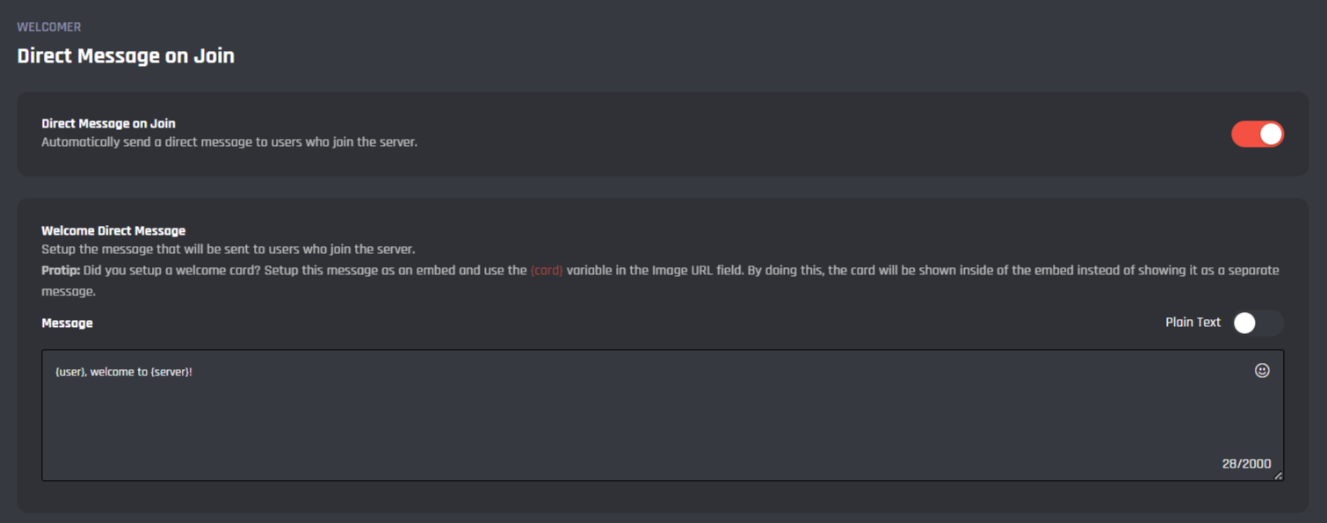Grab the message box resize handle
The height and width of the screenshot is (523, 1327).
pos(1278,476)
